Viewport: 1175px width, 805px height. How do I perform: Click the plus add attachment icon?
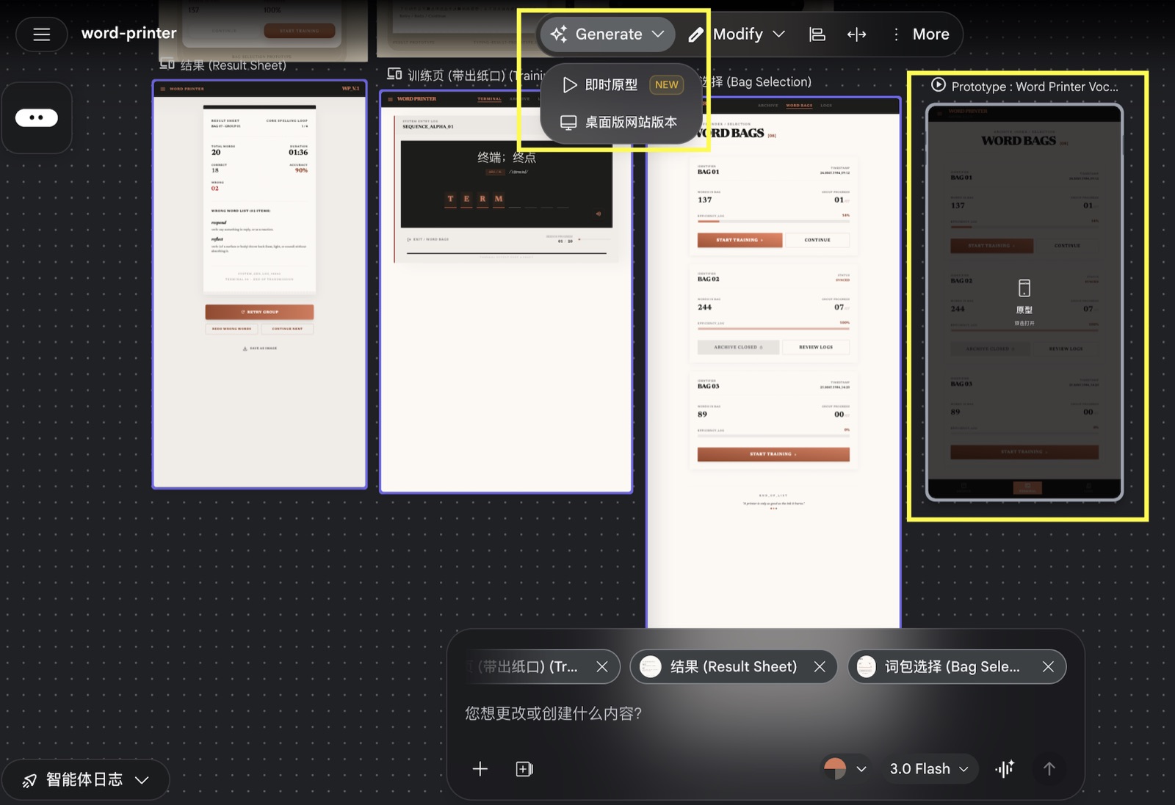point(480,768)
